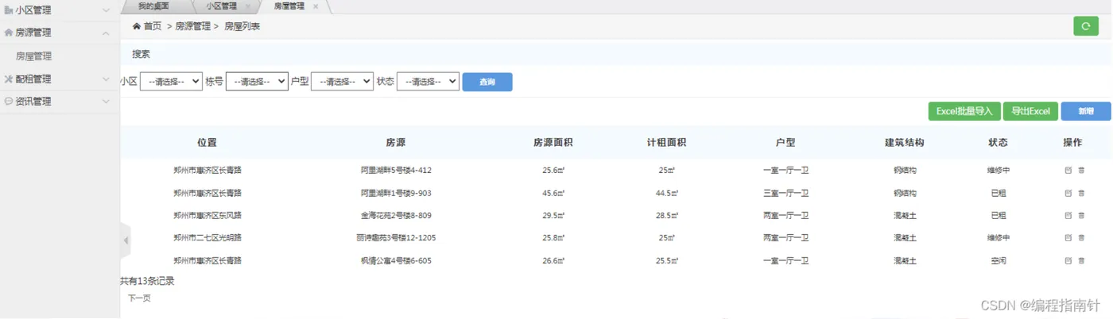Click the 郑州市惠济区东风路 cell
The height and width of the screenshot is (319, 1113).
(x=207, y=215)
